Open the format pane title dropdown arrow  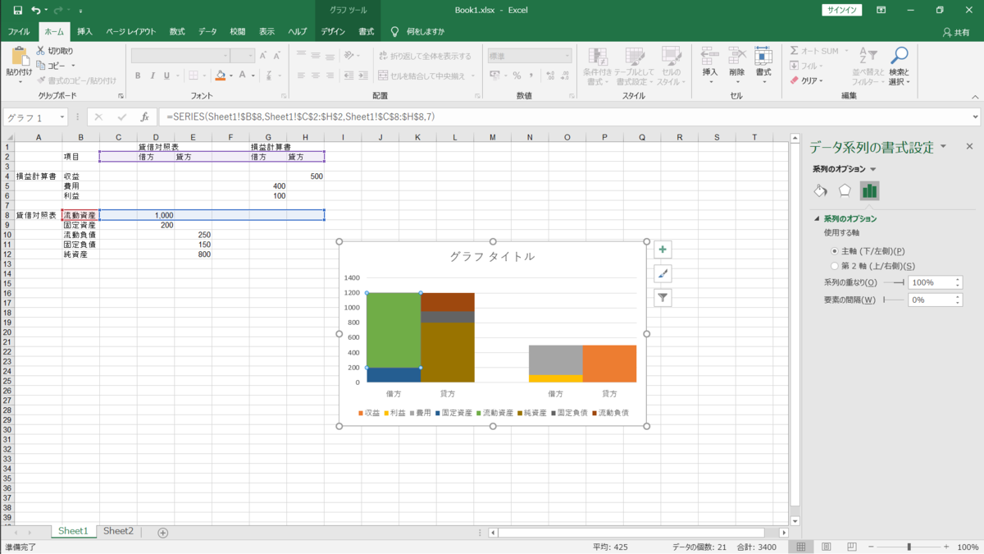[943, 147]
